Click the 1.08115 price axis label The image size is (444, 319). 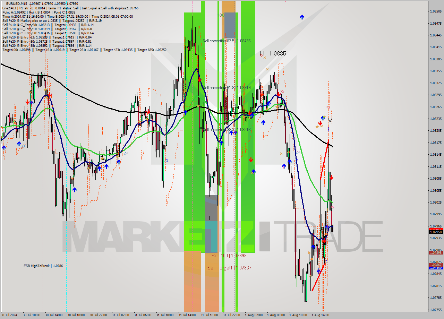(436, 167)
